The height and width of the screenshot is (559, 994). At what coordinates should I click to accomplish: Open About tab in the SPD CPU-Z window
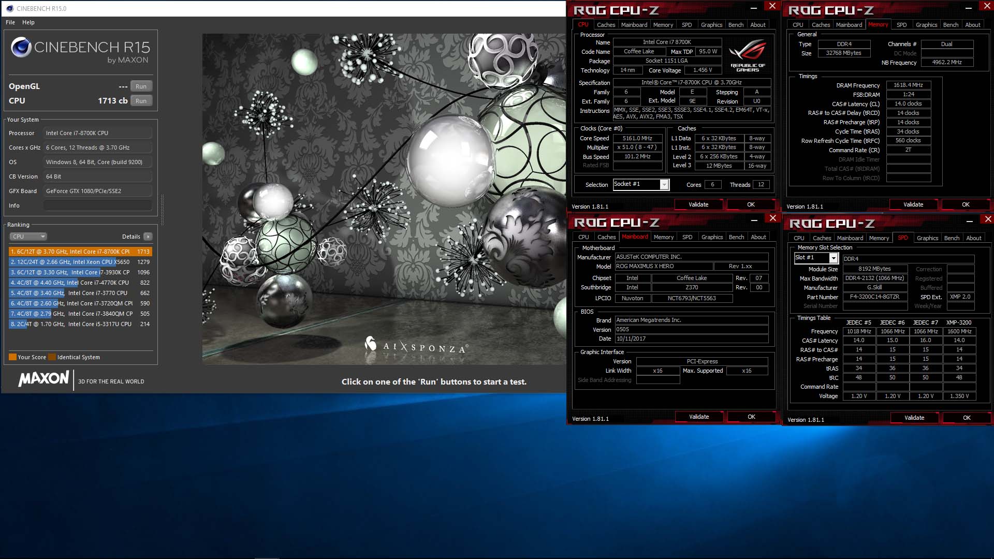pos(973,238)
